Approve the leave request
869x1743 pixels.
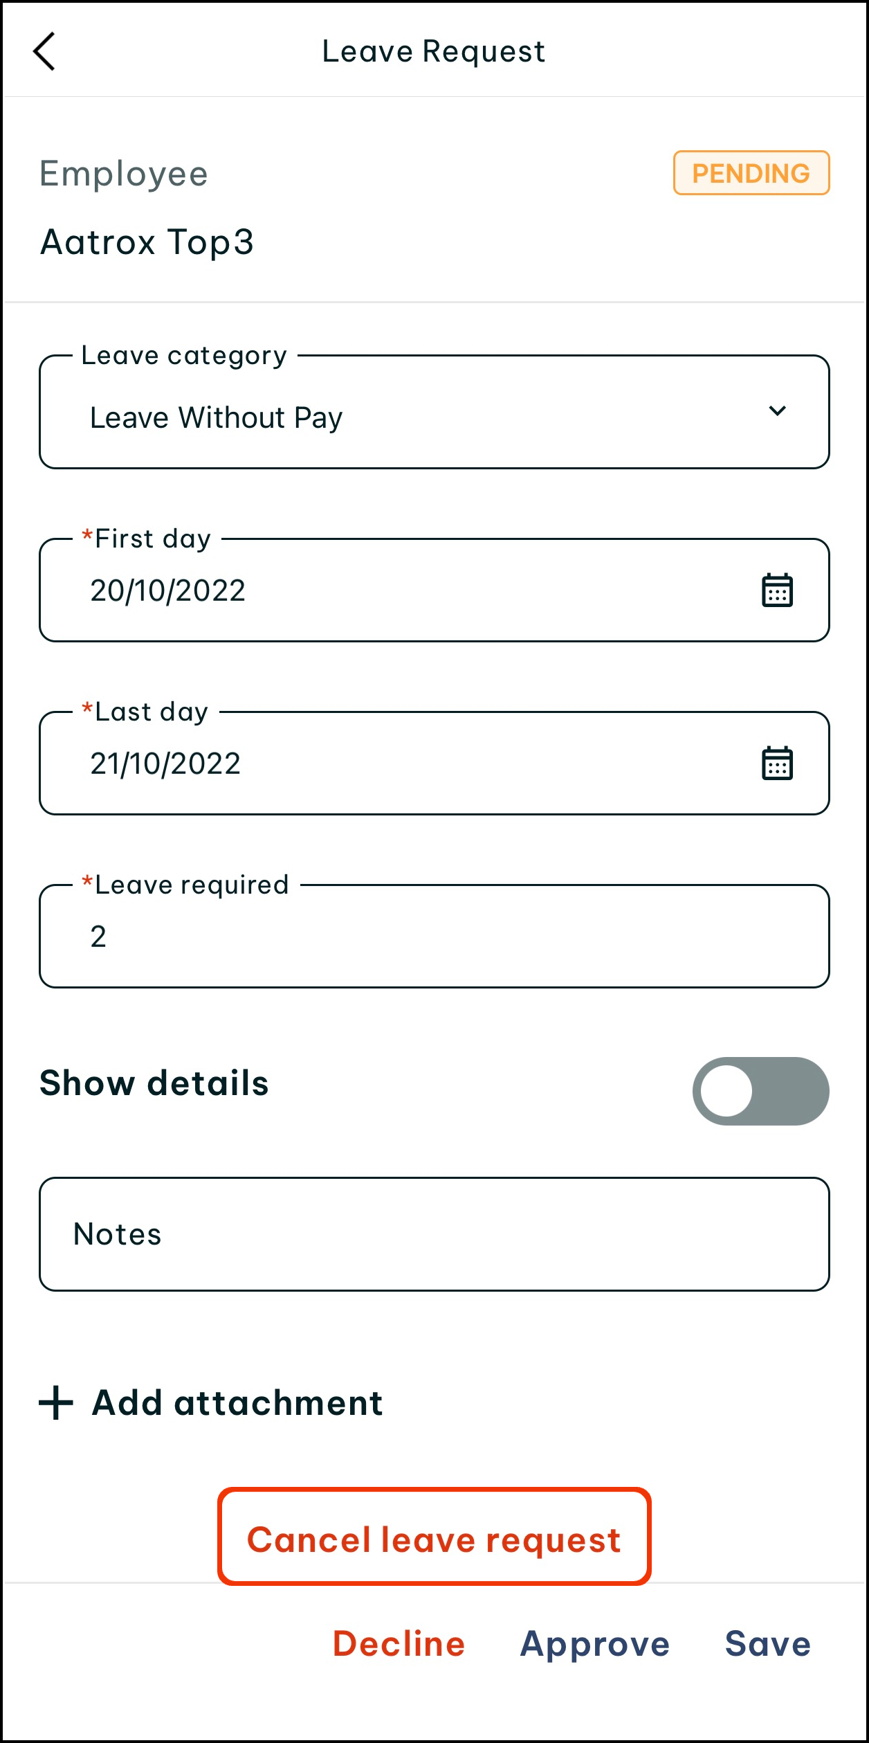click(x=595, y=1644)
